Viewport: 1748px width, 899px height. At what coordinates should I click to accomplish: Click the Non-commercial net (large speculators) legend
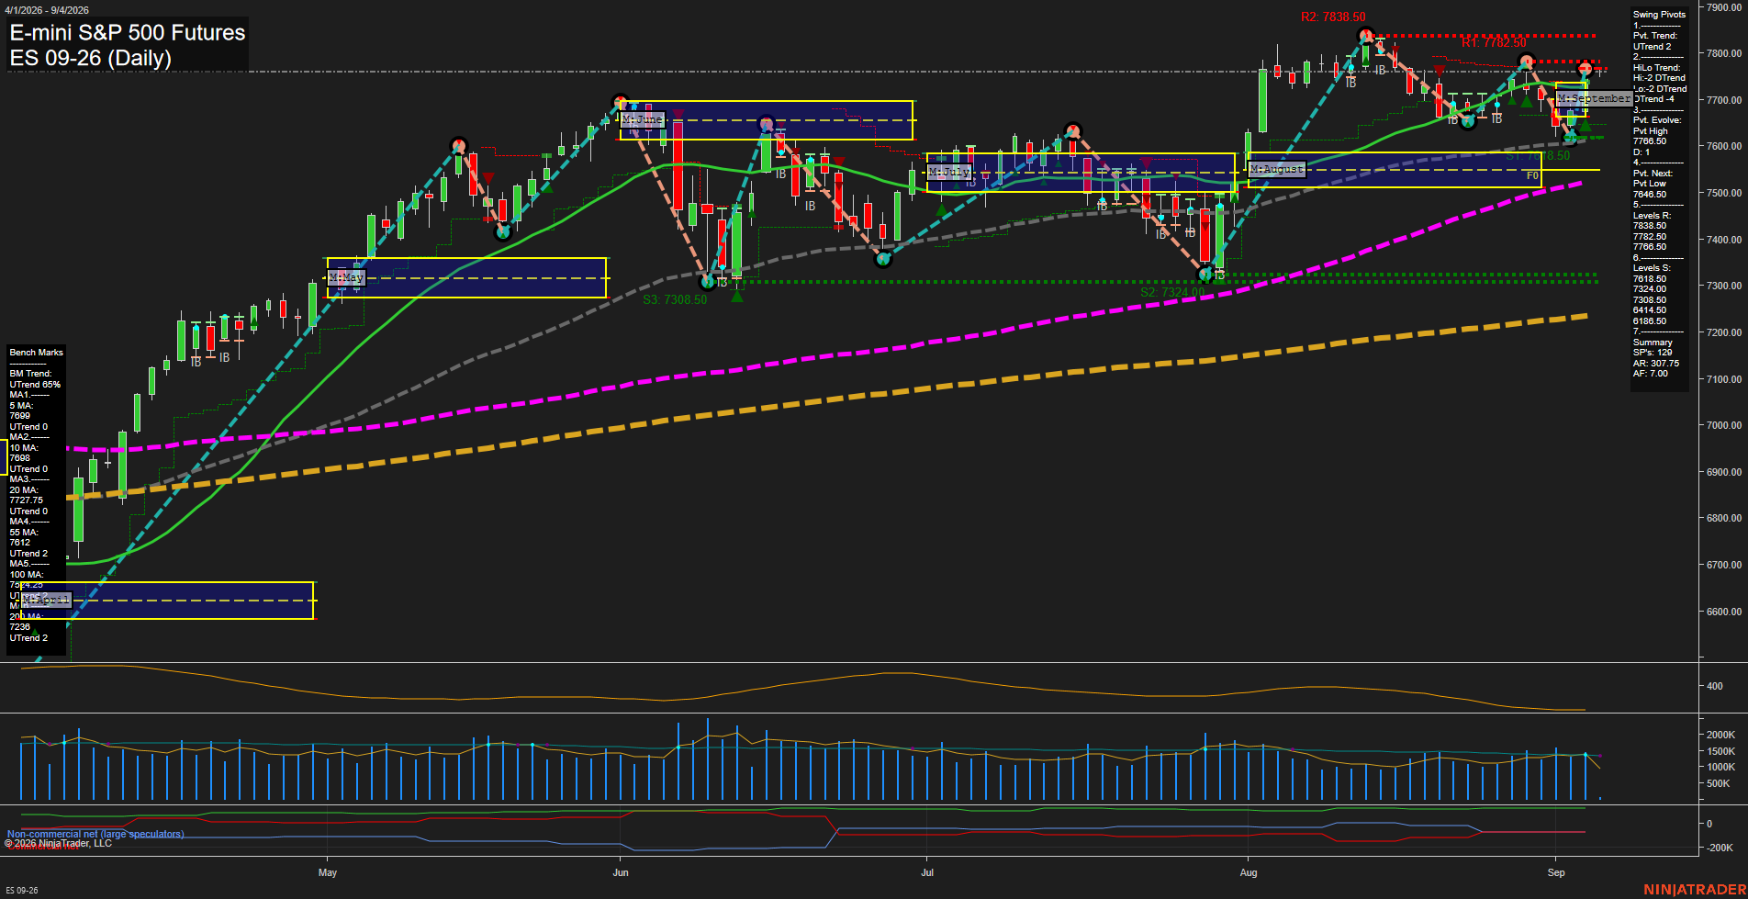pyautogui.click(x=95, y=834)
